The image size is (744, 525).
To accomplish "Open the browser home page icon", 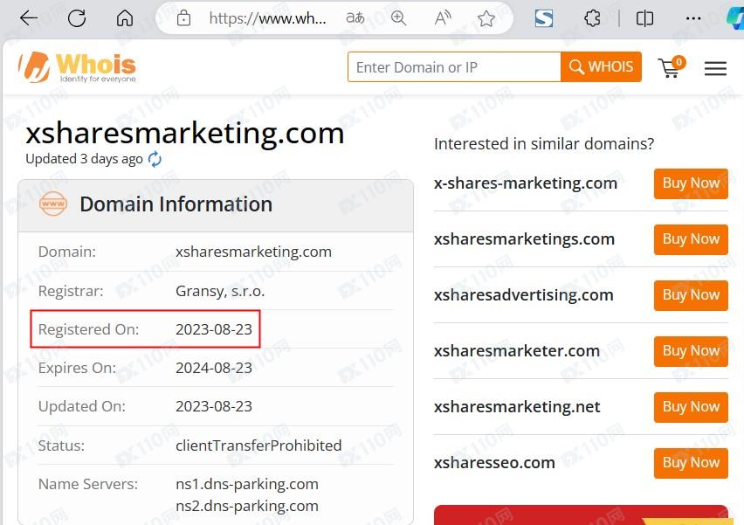I will [x=125, y=18].
